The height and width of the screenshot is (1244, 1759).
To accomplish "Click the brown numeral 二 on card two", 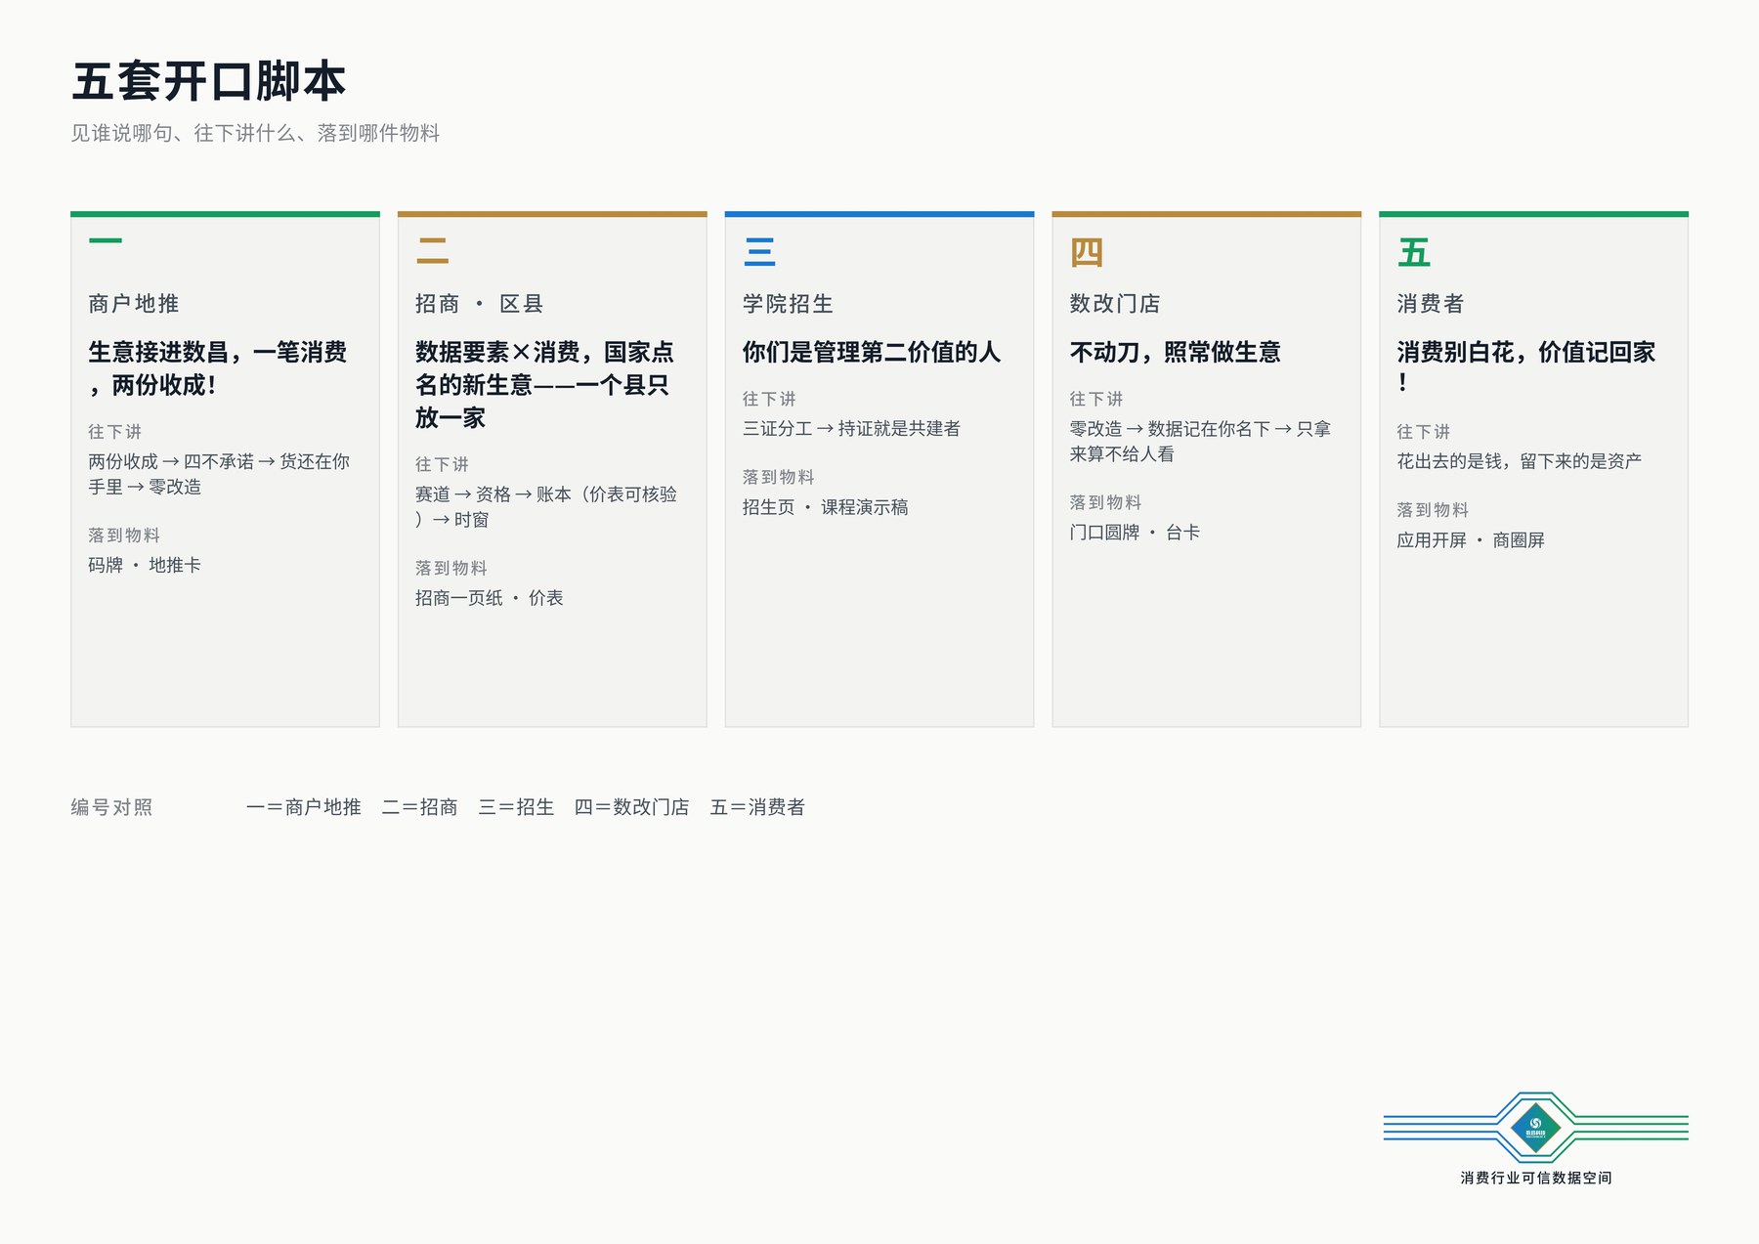I will click(x=432, y=251).
